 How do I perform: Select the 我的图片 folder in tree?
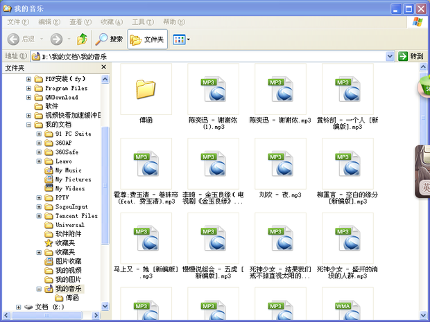tap(63, 280)
